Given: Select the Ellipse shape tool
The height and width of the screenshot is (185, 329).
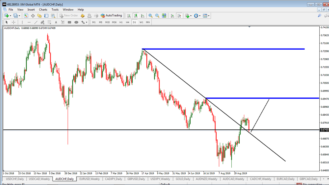Looking at the screenshot, I should point(76,22).
